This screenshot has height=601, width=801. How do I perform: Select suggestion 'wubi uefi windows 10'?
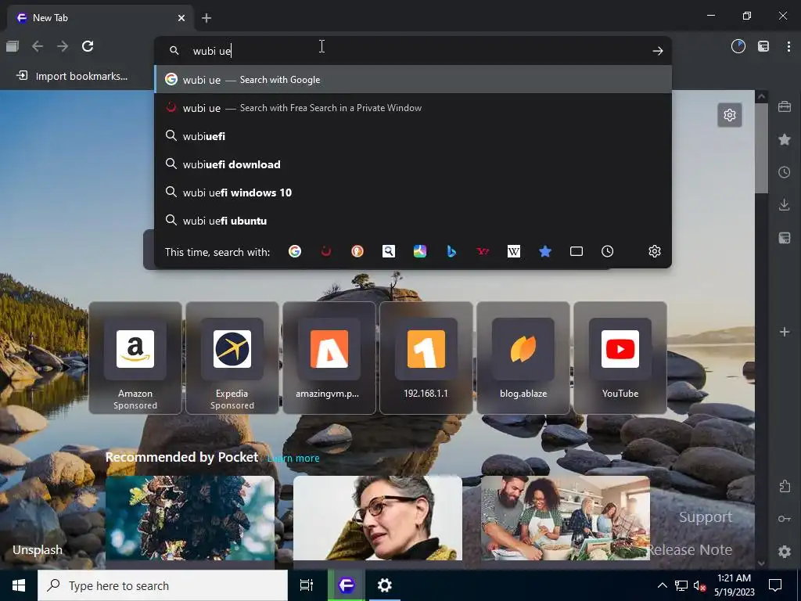pyautogui.click(x=413, y=193)
